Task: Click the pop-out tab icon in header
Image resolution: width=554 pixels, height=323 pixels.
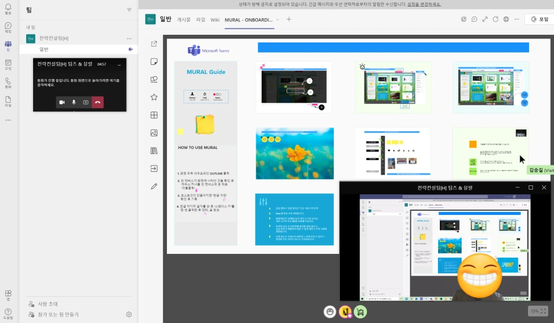Action: point(463,19)
